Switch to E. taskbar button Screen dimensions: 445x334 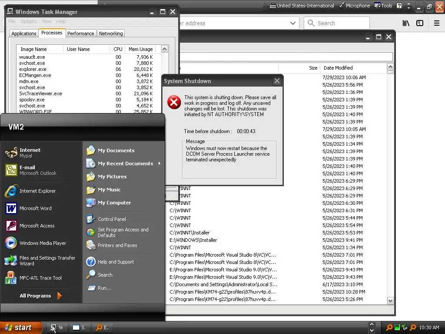(102, 327)
